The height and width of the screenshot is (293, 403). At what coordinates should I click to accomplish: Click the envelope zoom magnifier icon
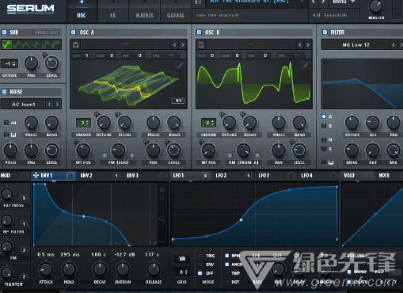pos(162,219)
